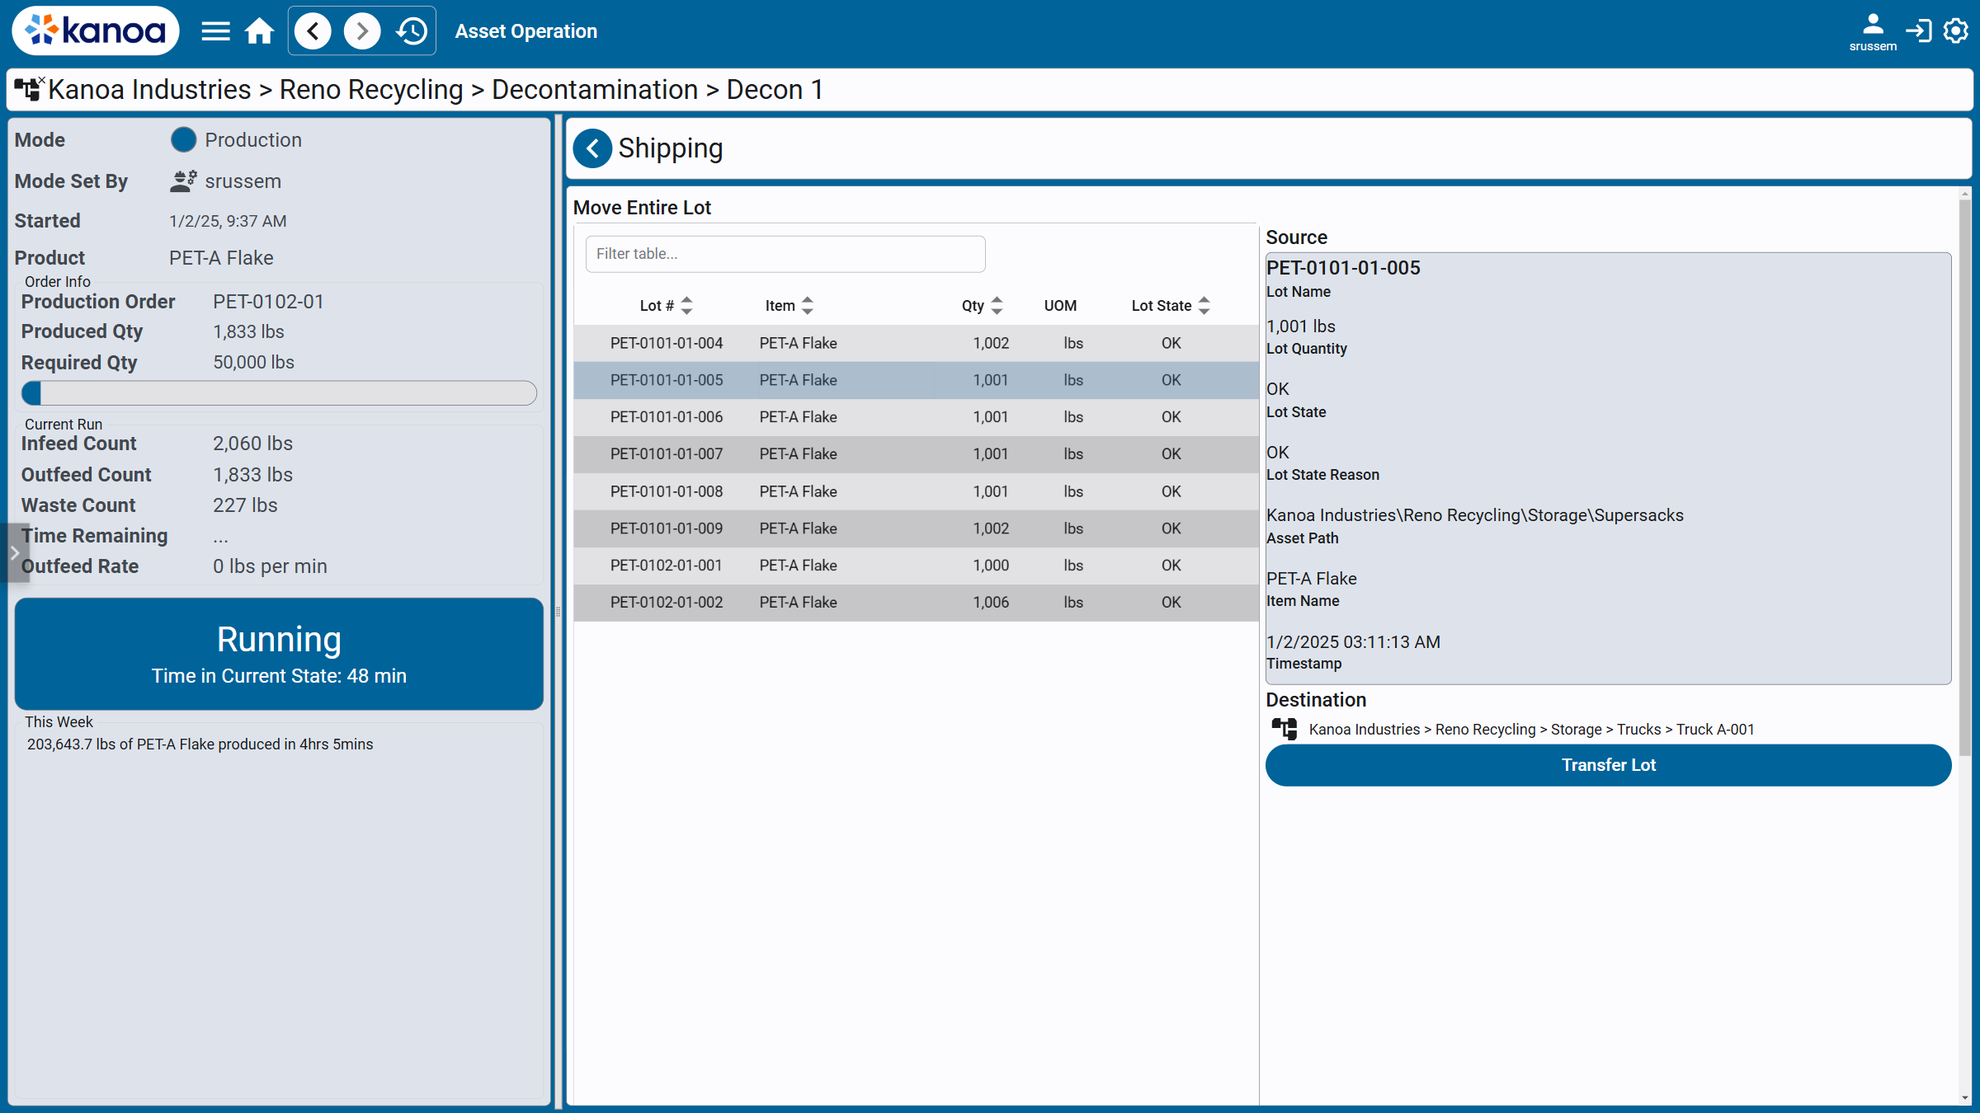
Task: Click the Kanoa logo
Action: tap(96, 31)
